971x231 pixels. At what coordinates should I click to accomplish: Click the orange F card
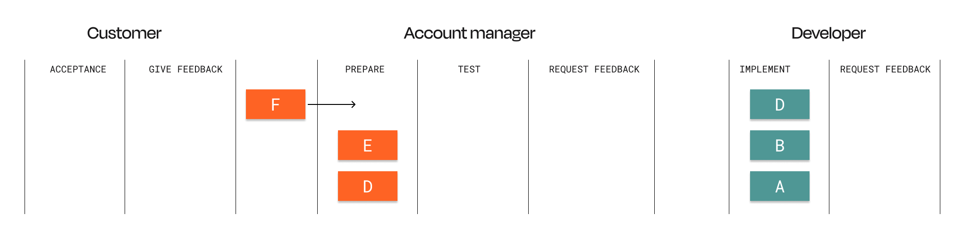[275, 104]
